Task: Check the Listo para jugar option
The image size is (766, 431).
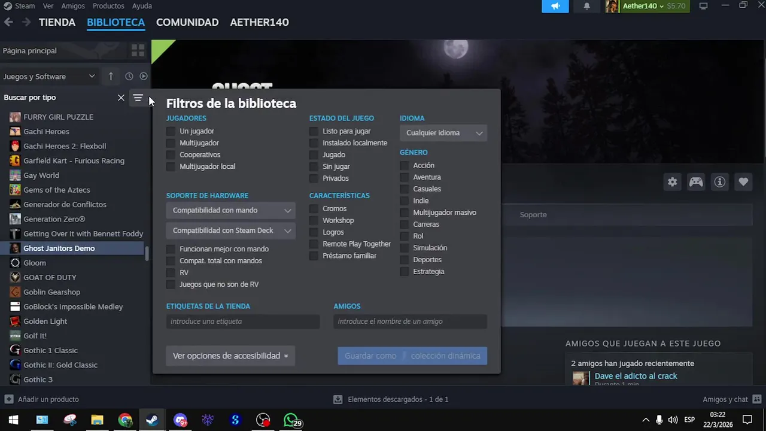Action: pos(314,131)
